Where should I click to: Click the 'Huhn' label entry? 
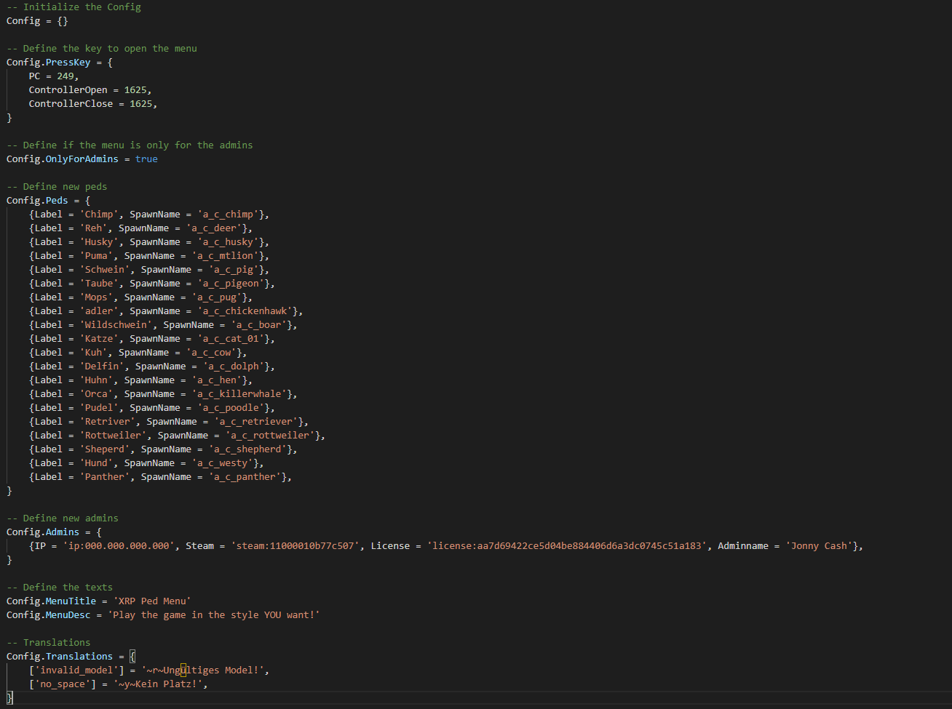click(96, 380)
